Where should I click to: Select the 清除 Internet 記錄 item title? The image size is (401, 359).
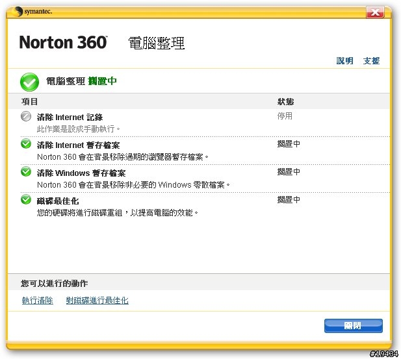70,118
